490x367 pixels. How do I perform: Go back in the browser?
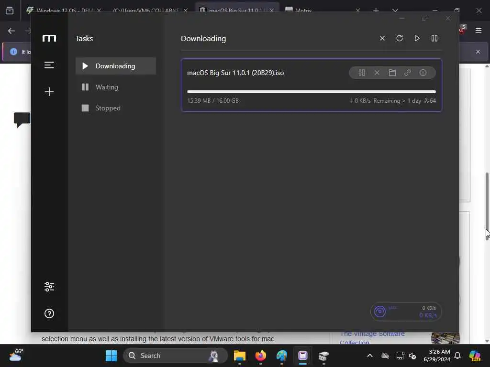(11, 31)
